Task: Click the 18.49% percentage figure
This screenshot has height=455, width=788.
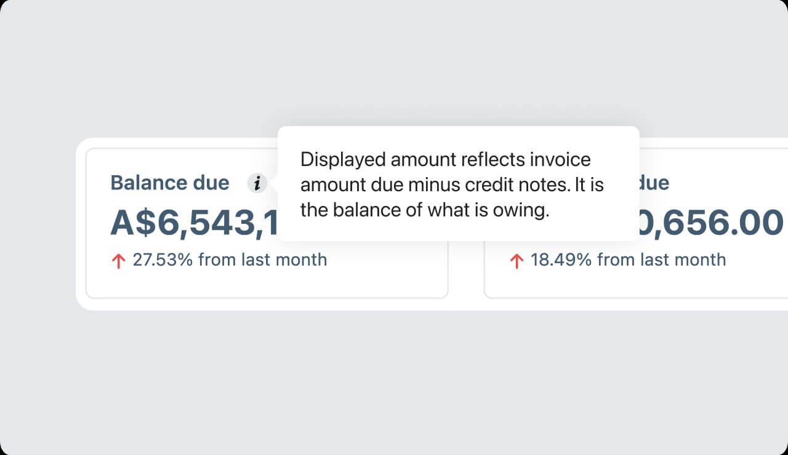Action: click(561, 259)
